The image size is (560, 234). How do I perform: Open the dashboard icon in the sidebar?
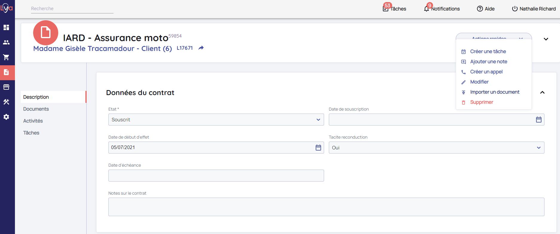coord(6,27)
